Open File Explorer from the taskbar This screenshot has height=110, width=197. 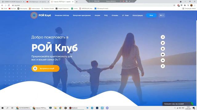tap(55, 108)
